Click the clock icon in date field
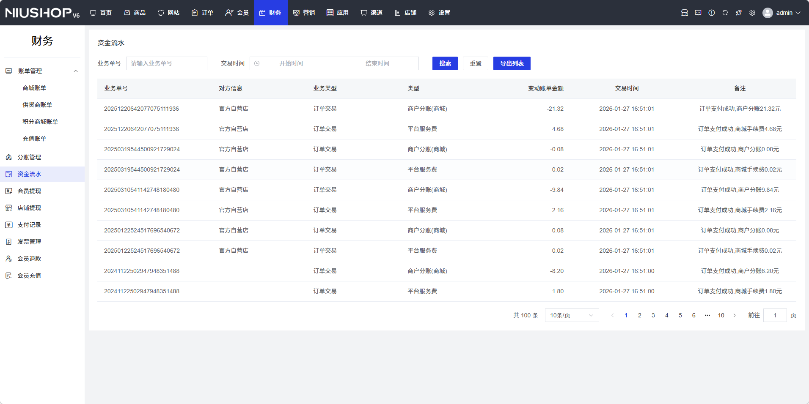This screenshot has height=404, width=809. coord(257,63)
